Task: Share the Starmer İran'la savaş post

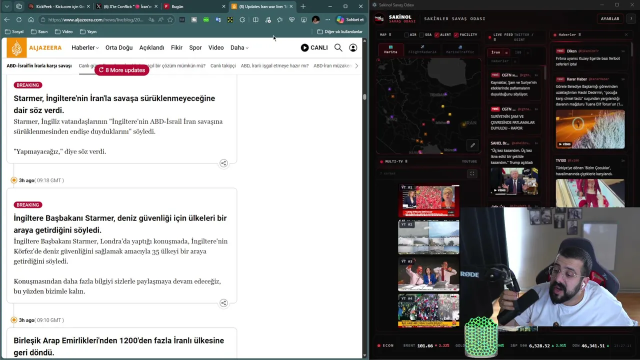Action: (x=223, y=163)
